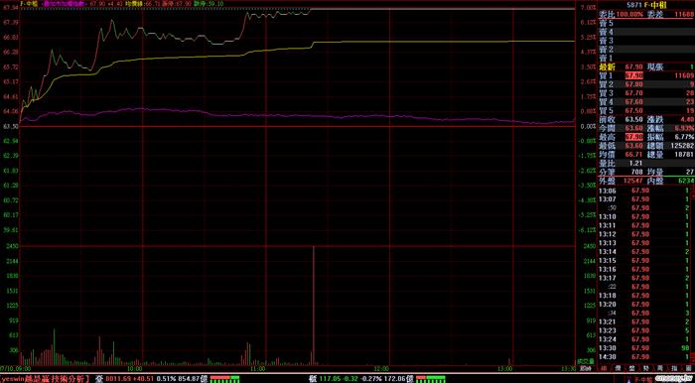Image resolution: width=695 pixels, height=383 pixels.
Task: Click the red-green breadth bar after 854.87億
Action: (x=224, y=379)
